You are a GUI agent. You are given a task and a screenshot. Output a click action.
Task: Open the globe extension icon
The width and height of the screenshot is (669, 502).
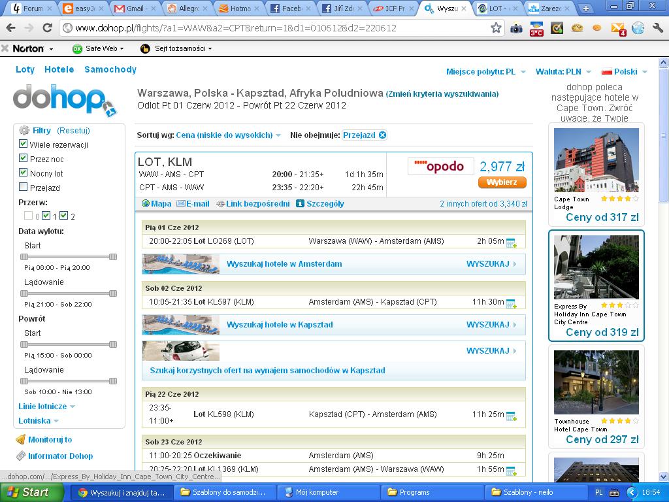click(x=638, y=28)
